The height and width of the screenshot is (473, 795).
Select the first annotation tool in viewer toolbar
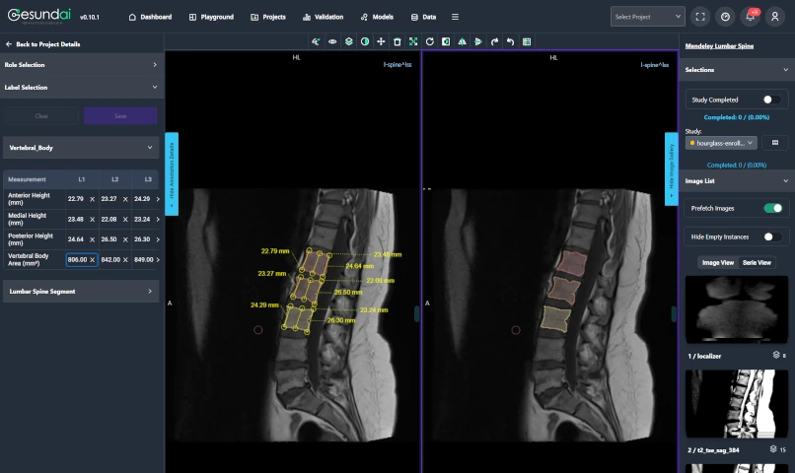point(316,41)
